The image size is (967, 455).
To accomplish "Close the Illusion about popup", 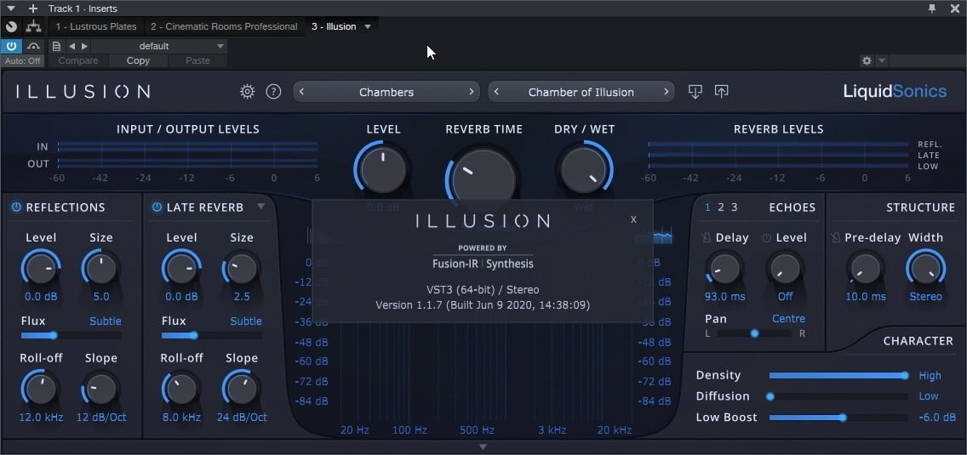I will [x=633, y=219].
